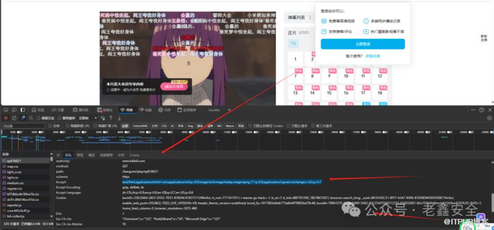Select the ep818621 request row
The height and width of the screenshot is (230, 494).
pos(25,161)
